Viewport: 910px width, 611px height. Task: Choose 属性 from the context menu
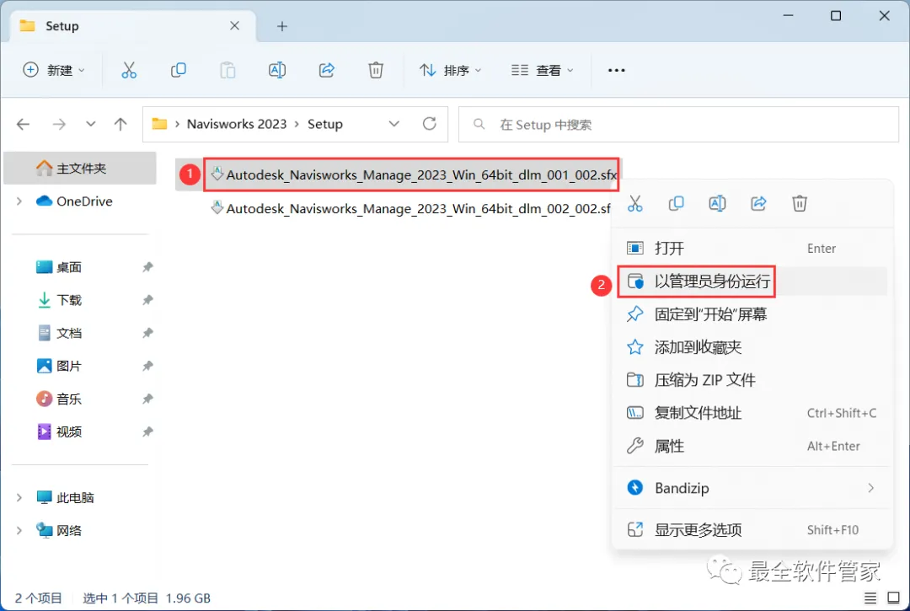coord(752,446)
